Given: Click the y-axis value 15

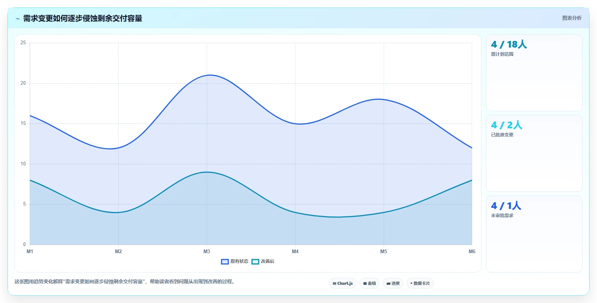Looking at the screenshot, I should [23, 123].
